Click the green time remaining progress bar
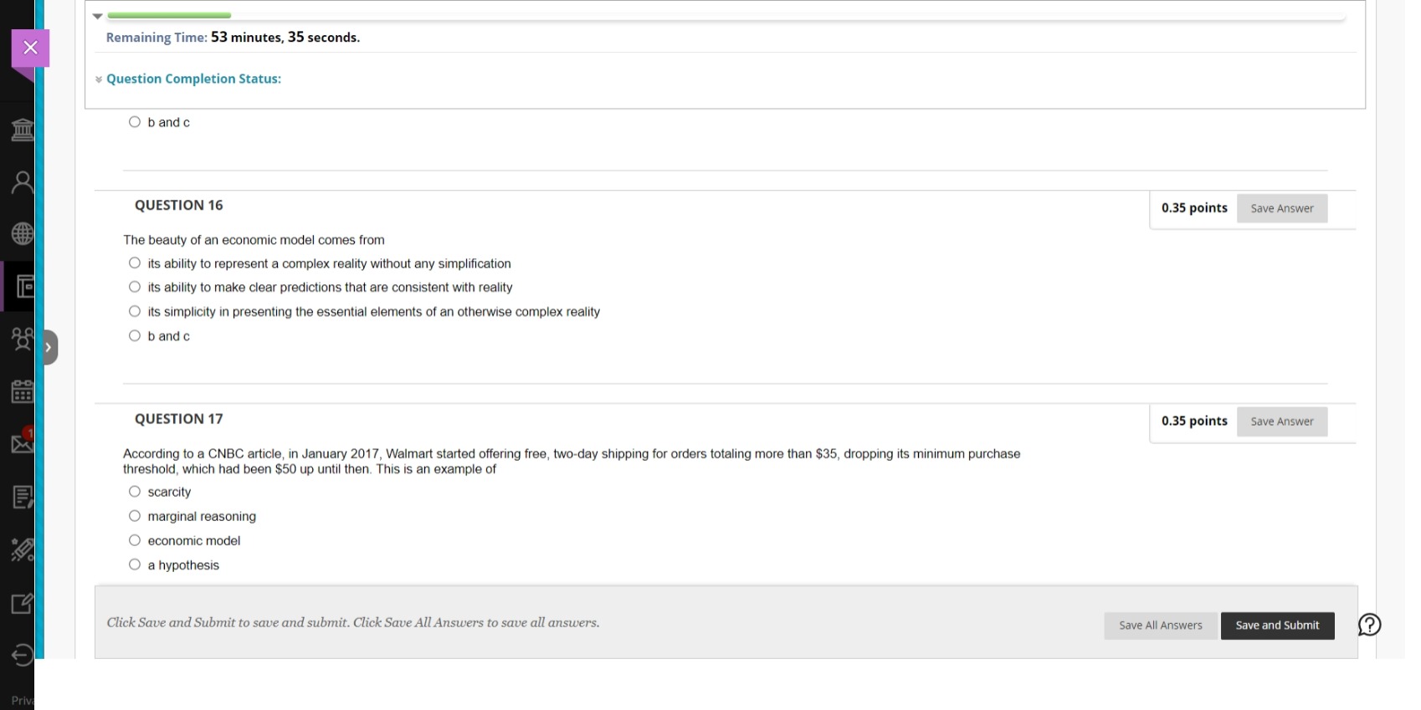 (x=170, y=15)
